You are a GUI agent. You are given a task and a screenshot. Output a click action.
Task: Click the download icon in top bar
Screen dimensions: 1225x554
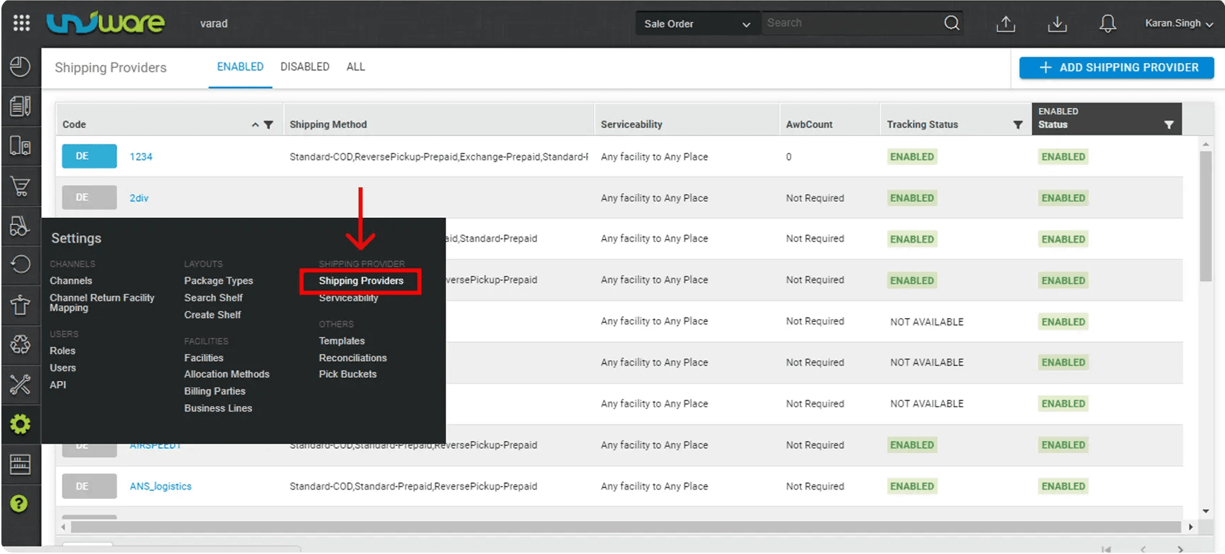tap(1057, 24)
